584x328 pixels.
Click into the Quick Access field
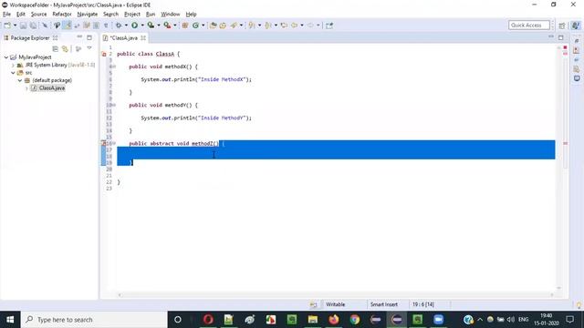click(x=529, y=25)
